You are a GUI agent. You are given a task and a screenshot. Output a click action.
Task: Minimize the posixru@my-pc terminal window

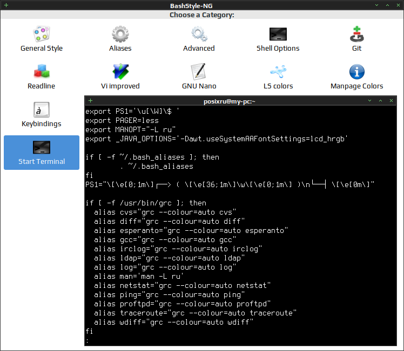coord(370,100)
